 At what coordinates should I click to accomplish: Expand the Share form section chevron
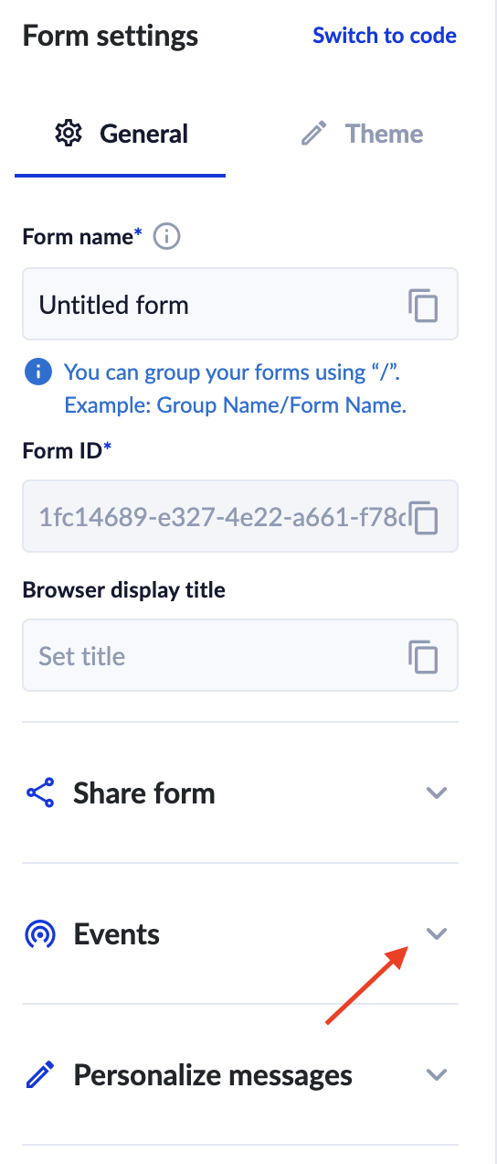point(437,792)
